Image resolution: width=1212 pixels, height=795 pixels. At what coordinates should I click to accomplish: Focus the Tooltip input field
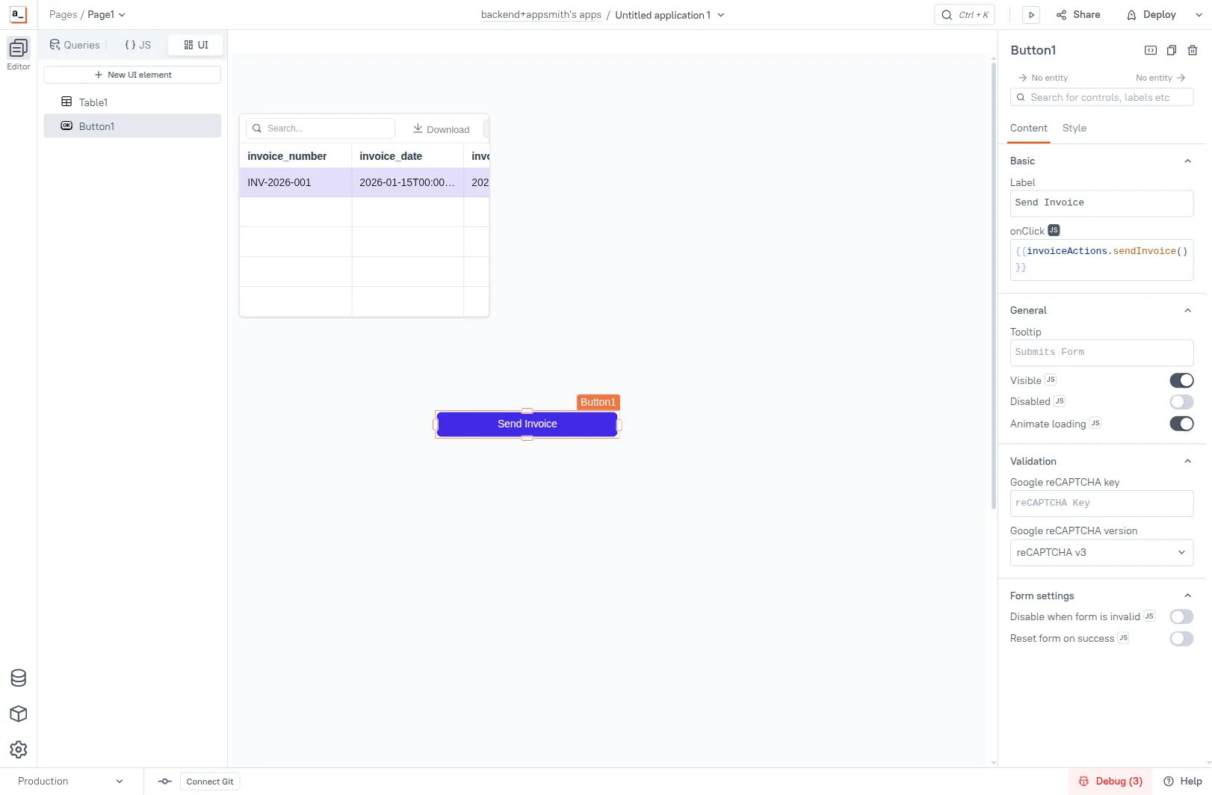click(x=1101, y=353)
